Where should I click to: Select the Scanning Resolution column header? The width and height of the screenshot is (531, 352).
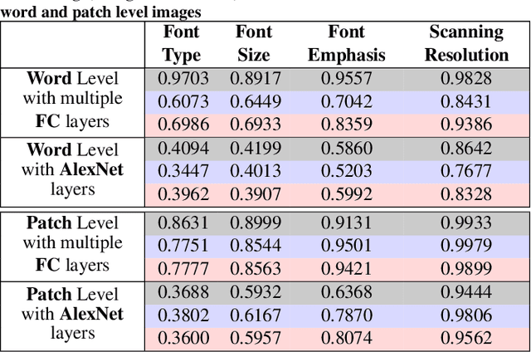[466, 44]
